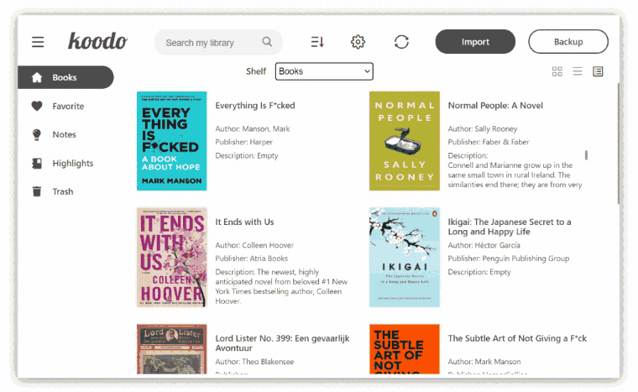The image size is (638, 392).
Task: Expand the Shelf dropdown
Action: point(324,71)
